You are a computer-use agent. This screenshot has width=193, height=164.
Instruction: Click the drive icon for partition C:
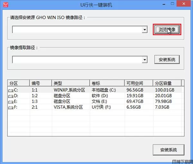coord(11,91)
